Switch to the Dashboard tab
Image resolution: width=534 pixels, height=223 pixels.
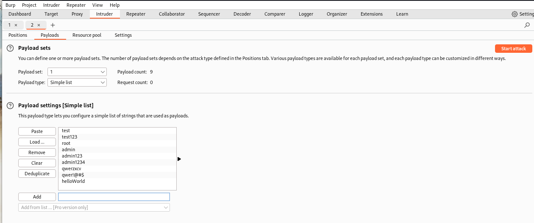19,14
